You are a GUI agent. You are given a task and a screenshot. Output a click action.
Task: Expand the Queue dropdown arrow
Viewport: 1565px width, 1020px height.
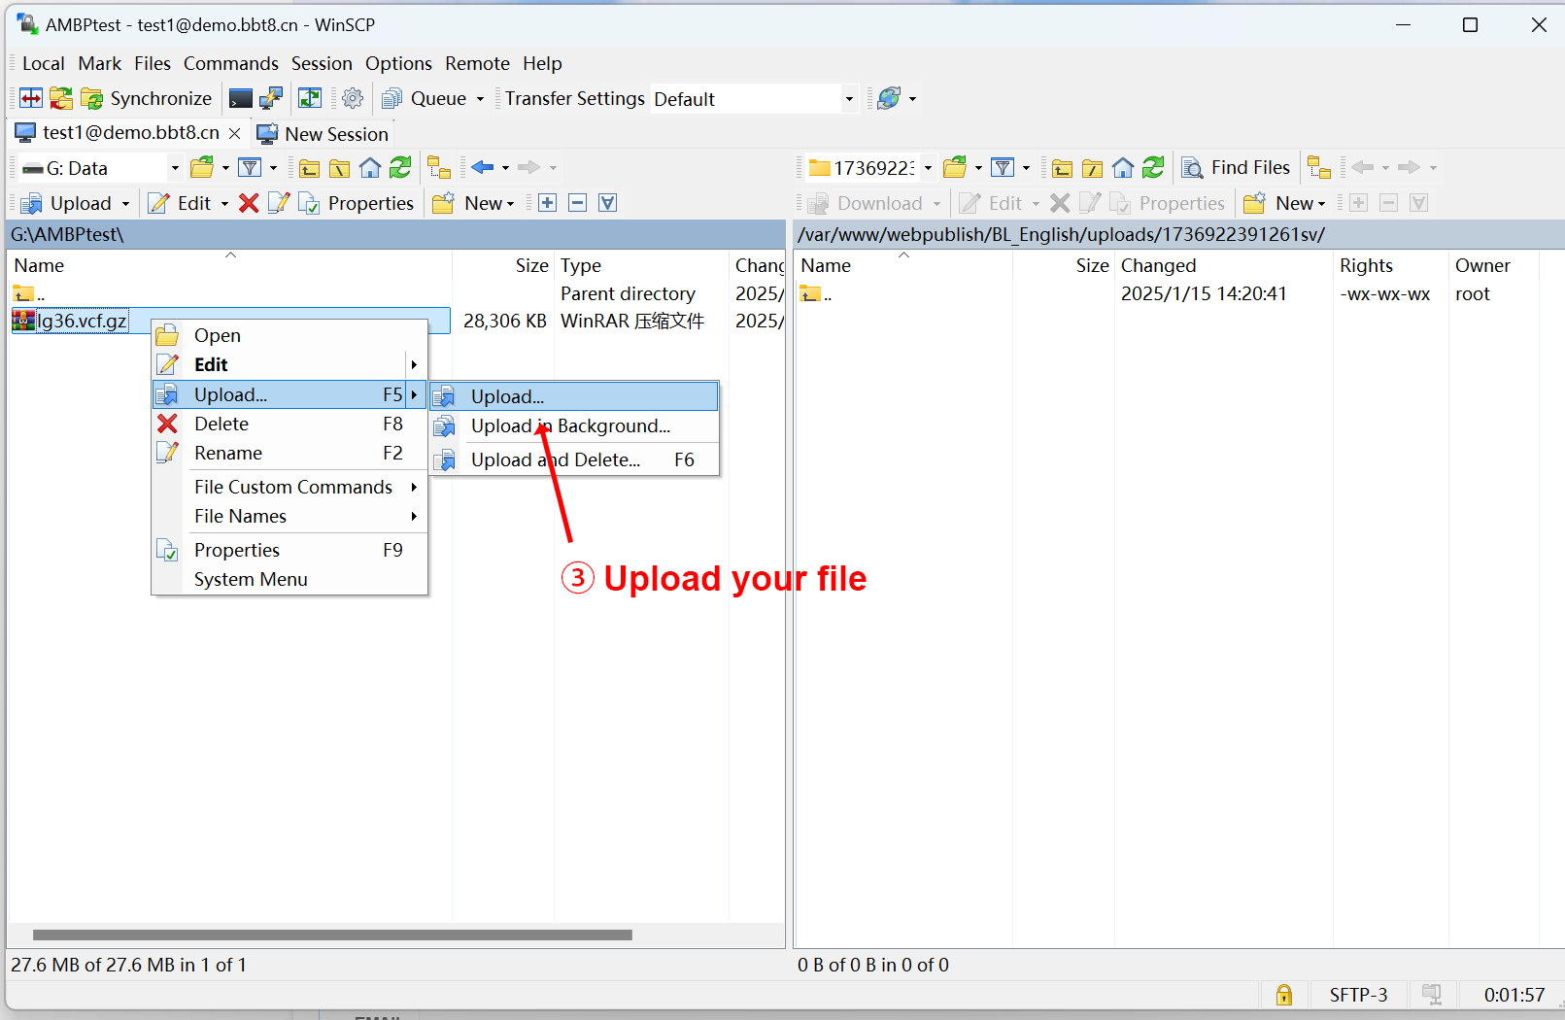click(x=480, y=99)
